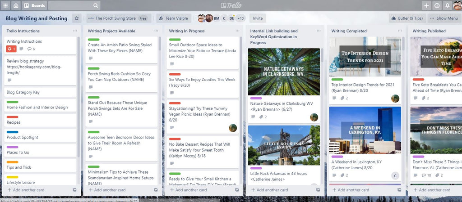
Task: Open the apps grid icon
Action: pos(5,5)
